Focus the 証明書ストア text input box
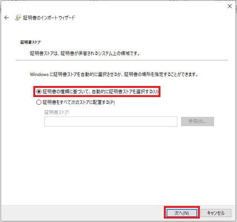Screen dimensions: 237x222 tap(111, 122)
